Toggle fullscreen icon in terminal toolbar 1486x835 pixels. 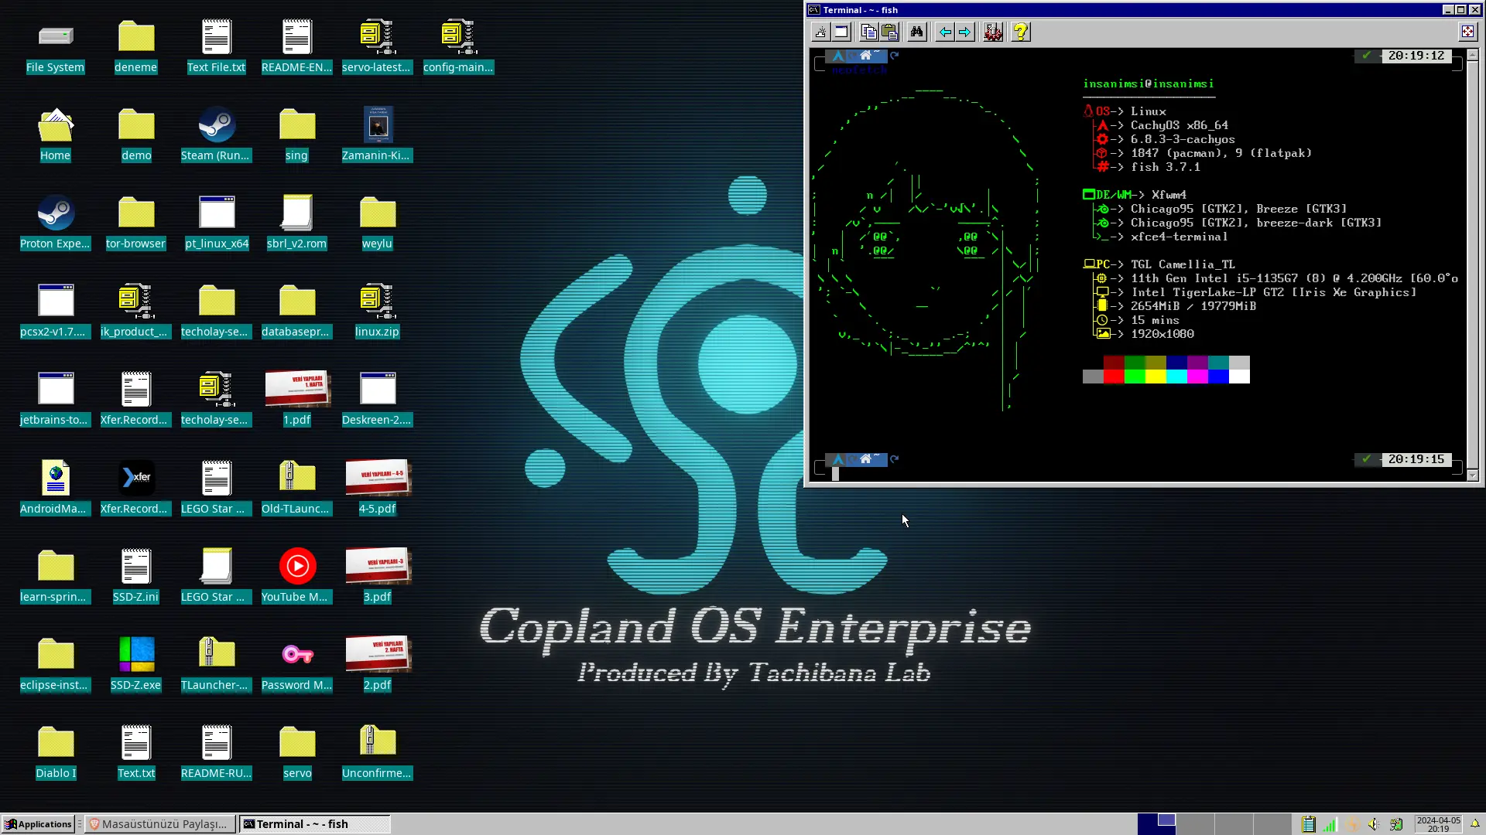1467,32
